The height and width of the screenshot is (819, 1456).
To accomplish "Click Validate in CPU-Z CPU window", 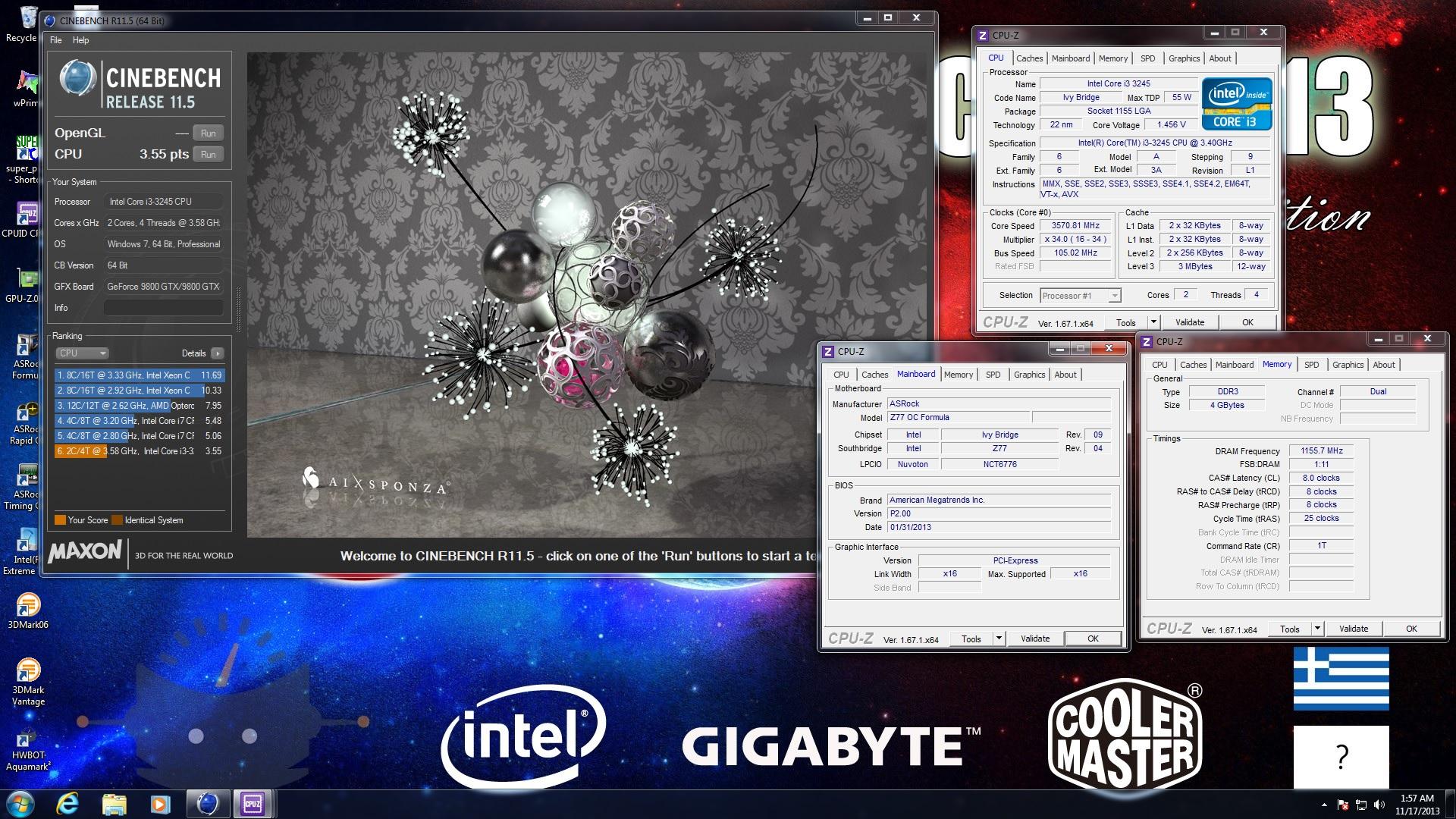I will click(x=1189, y=322).
